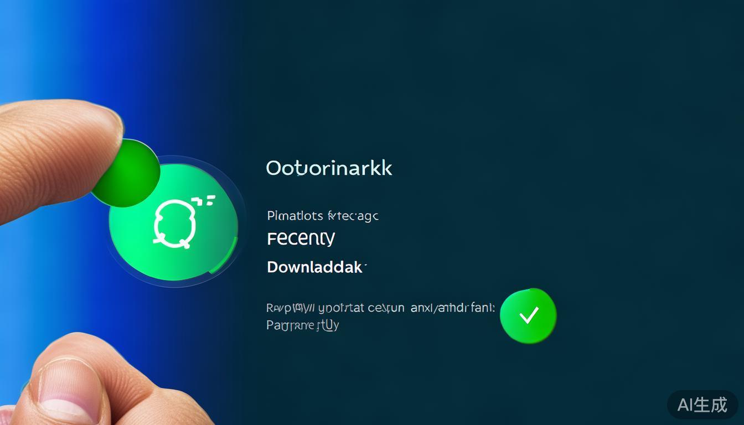Click the white dash marks beside ring symbol
The image size is (744, 425).
pyautogui.click(x=203, y=200)
